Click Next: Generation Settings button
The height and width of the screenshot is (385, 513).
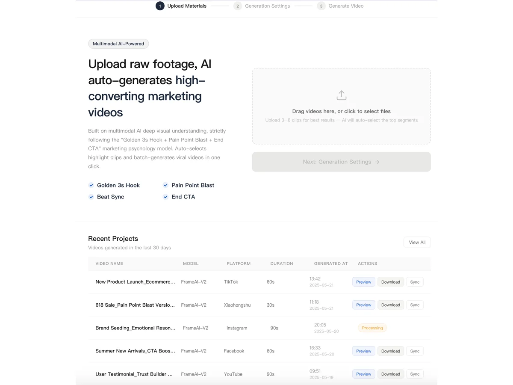click(x=341, y=162)
